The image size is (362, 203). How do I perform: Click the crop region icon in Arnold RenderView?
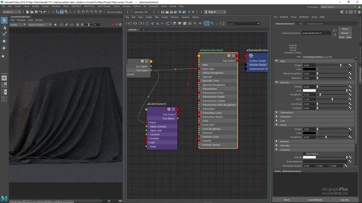tap(77, 25)
